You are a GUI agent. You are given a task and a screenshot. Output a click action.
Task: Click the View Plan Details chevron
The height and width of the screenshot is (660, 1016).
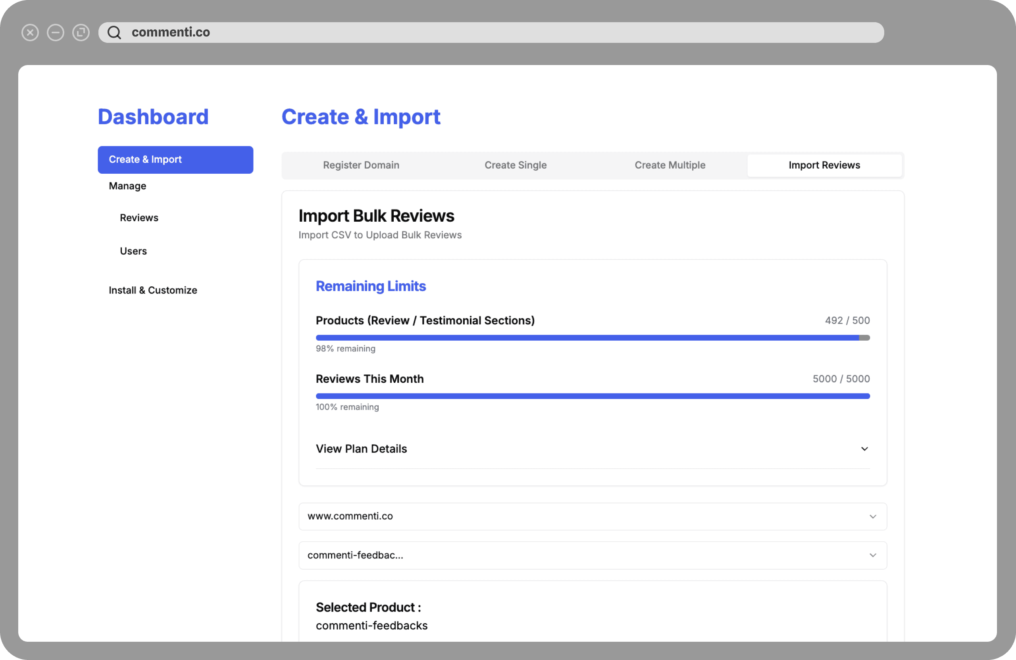[x=864, y=449]
